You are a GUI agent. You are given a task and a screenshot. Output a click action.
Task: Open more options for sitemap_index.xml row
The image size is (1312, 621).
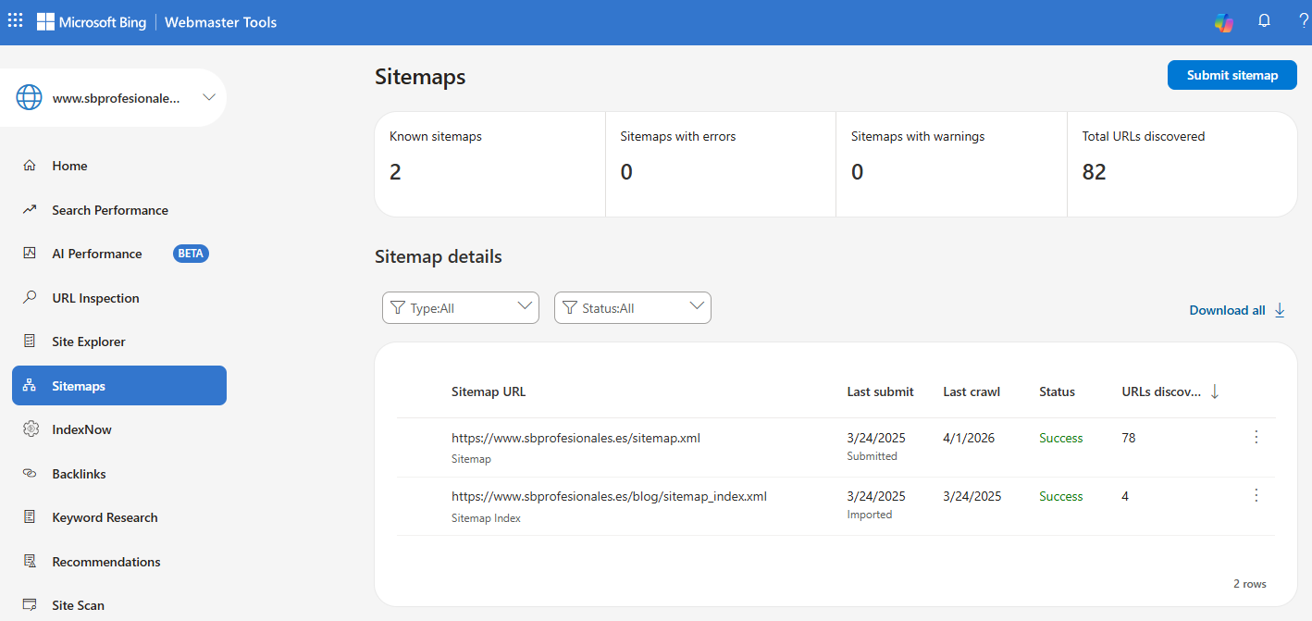pos(1256,495)
